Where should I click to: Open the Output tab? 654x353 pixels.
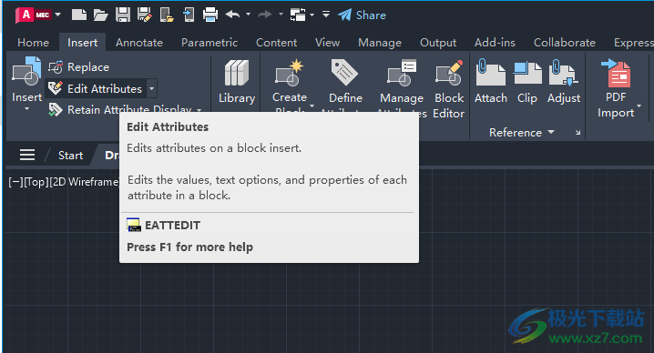pos(438,43)
